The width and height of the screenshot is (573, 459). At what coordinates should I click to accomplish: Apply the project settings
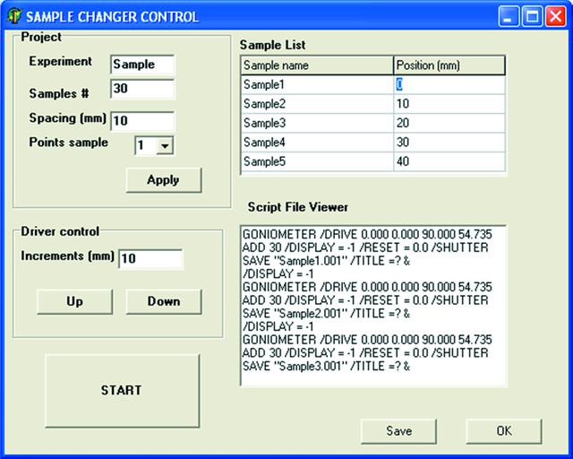point(164,180)
